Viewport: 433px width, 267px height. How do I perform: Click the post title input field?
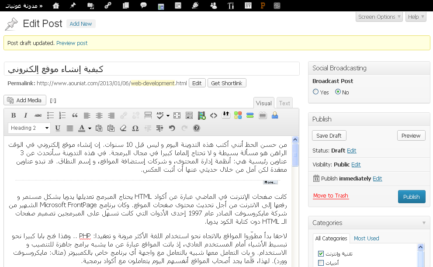[x=152, y=69]
